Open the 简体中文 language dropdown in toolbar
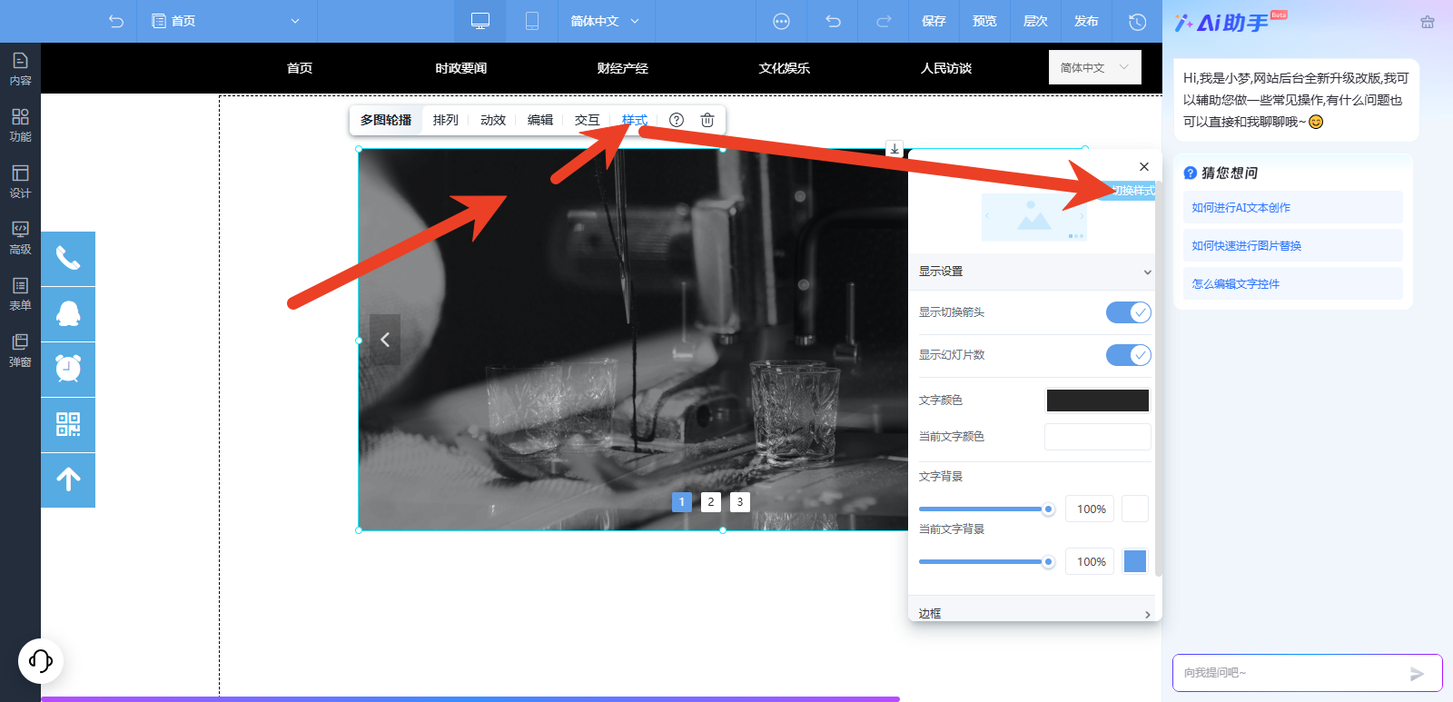Image resolution: width=1453 pixels, height=702 pixels. pos(605,21)
